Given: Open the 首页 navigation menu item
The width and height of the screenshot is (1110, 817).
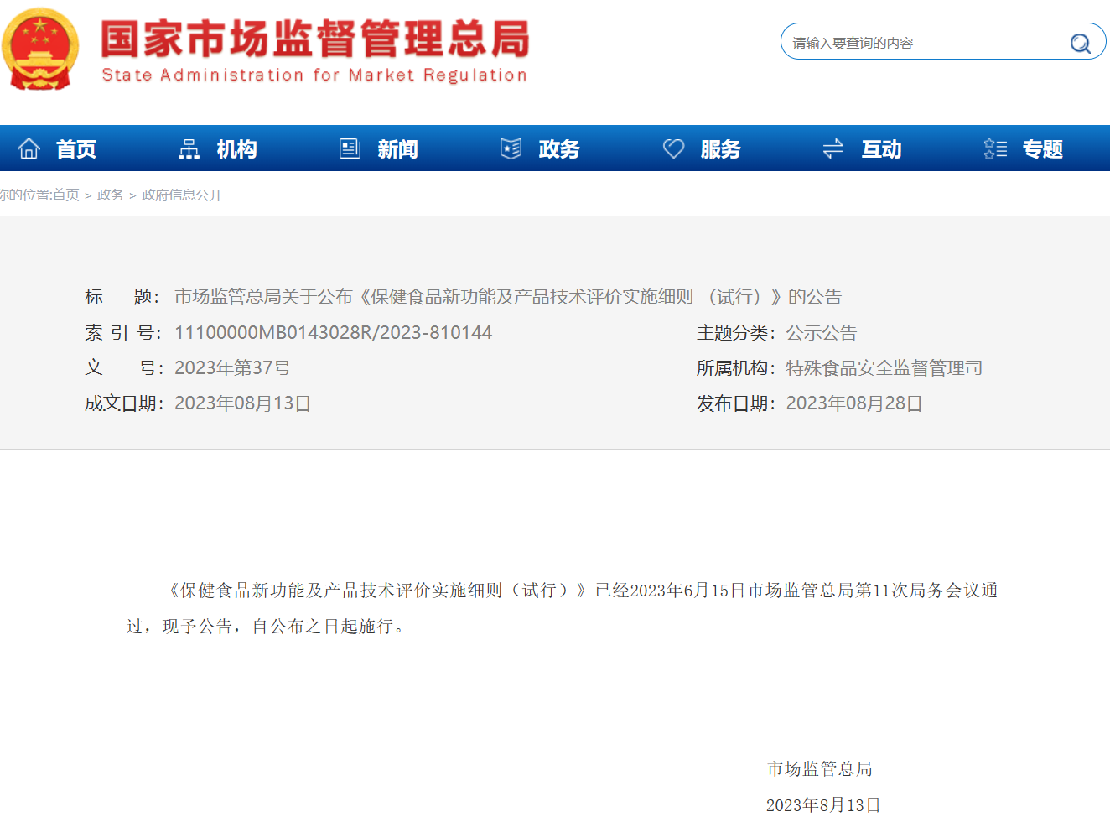Looking at the screenshot, I should 76,149.
